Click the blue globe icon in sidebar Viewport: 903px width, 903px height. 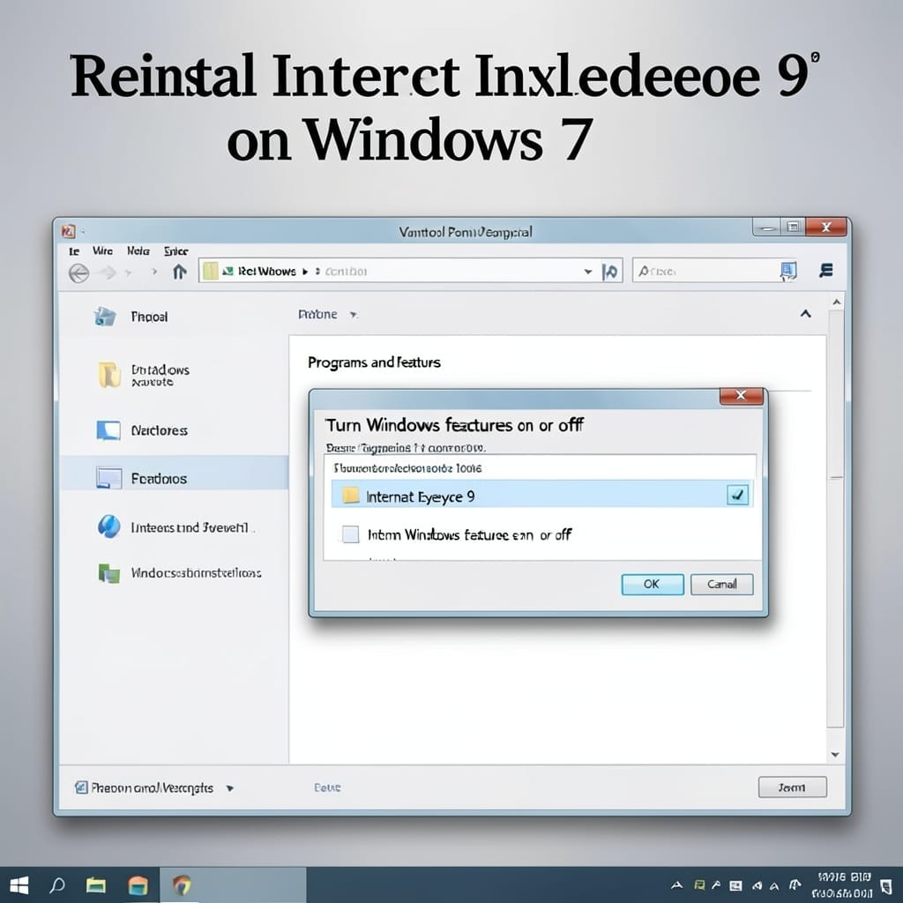click(108, 526)
